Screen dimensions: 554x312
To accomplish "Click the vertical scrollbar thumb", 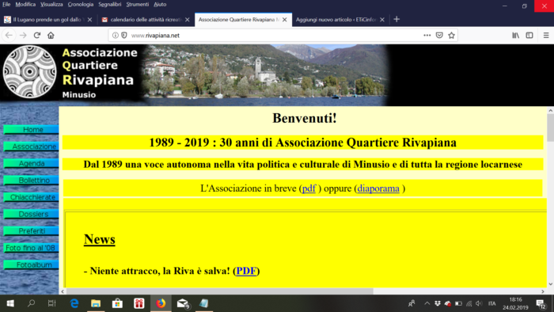I will tap(551, 128).
